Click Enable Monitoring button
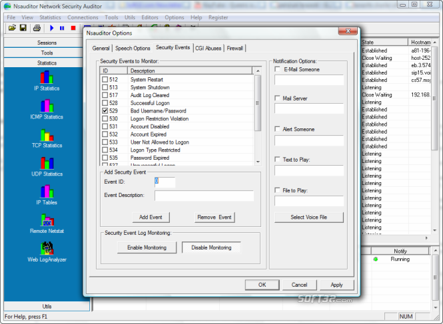The width and height of the screenshot is (443, 324). [x=147, y=247]
